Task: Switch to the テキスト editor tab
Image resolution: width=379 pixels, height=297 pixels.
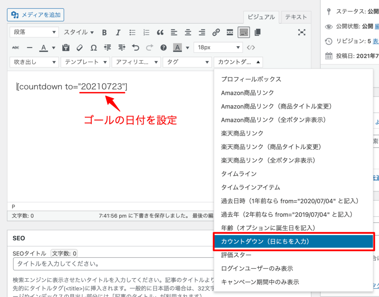Action: pos(296,17)
